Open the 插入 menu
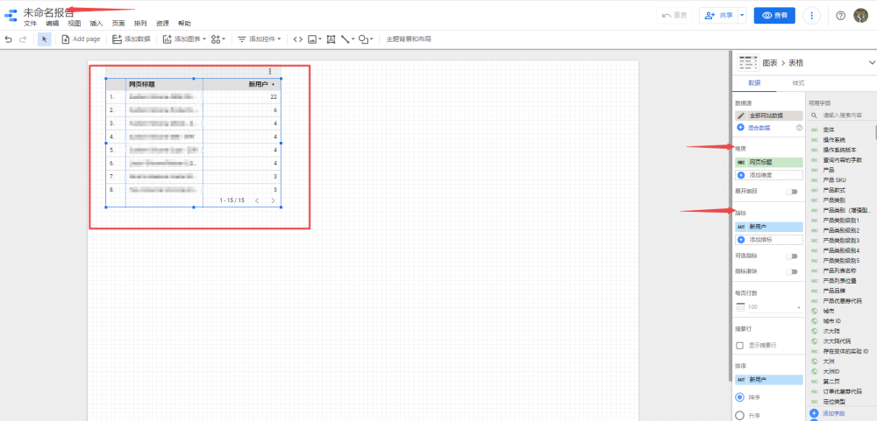This screenshot has height=421, width=877. (x=96, y=24)
